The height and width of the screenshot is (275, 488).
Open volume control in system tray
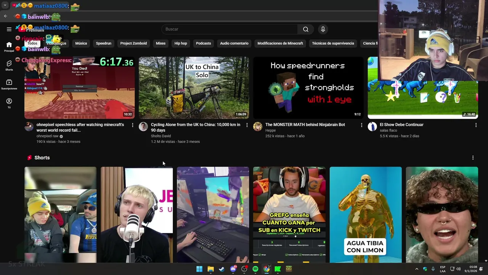pyautogui.click(x=458, y=269)
